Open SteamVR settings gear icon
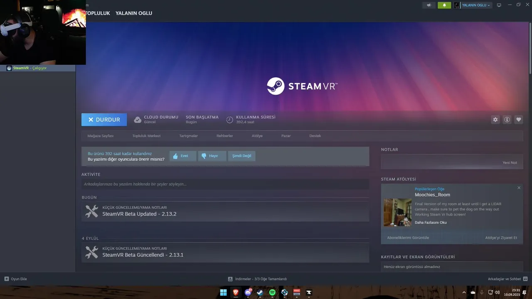Screen dimensions: 532x299 [495, 120]
